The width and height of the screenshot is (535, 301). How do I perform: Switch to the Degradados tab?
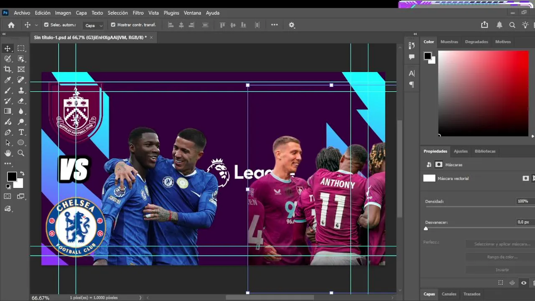(x=476, y=42)
